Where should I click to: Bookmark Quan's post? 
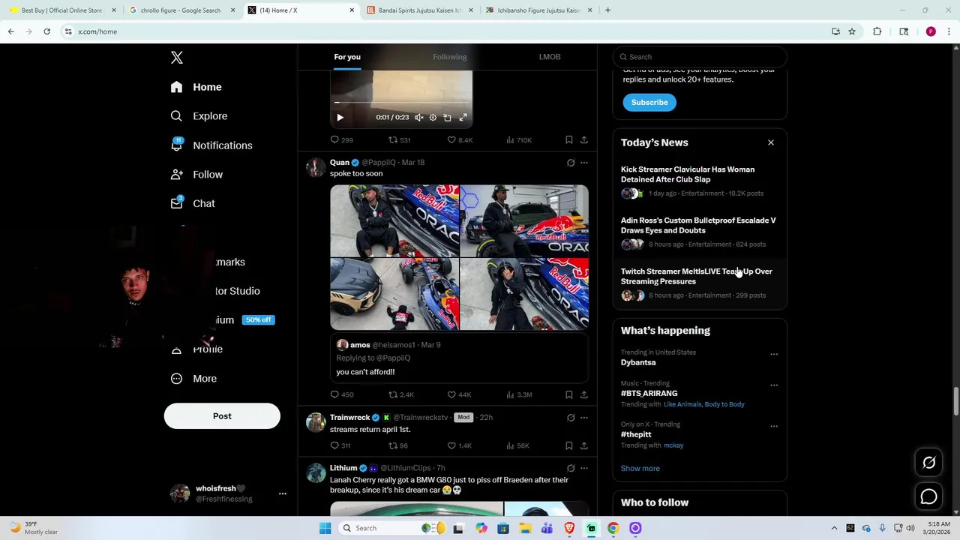tap(569, 395)
